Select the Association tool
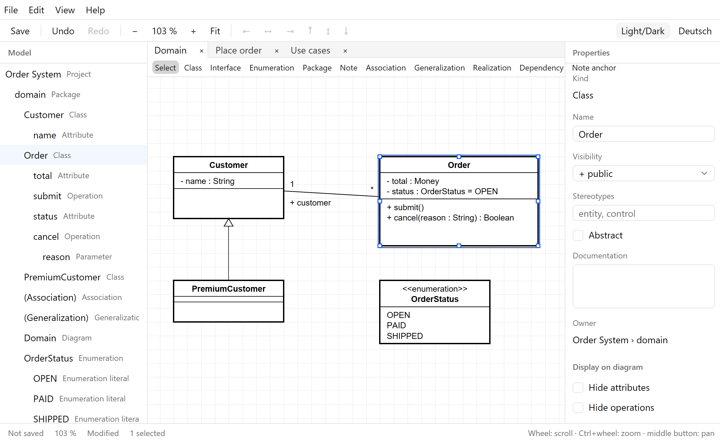 coord(386,68)
